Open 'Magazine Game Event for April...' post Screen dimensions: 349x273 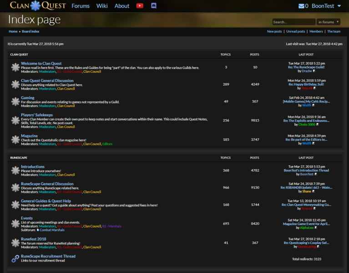[306, 224]
